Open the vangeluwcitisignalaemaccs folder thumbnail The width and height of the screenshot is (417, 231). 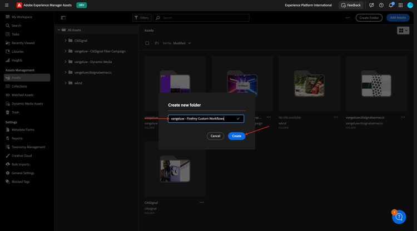coord(376,84)
